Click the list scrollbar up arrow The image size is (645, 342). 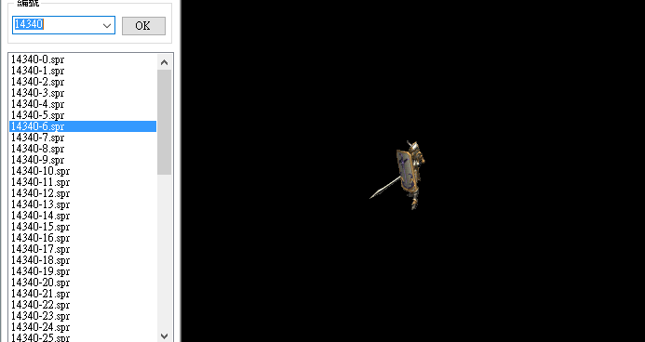point(165,62)
